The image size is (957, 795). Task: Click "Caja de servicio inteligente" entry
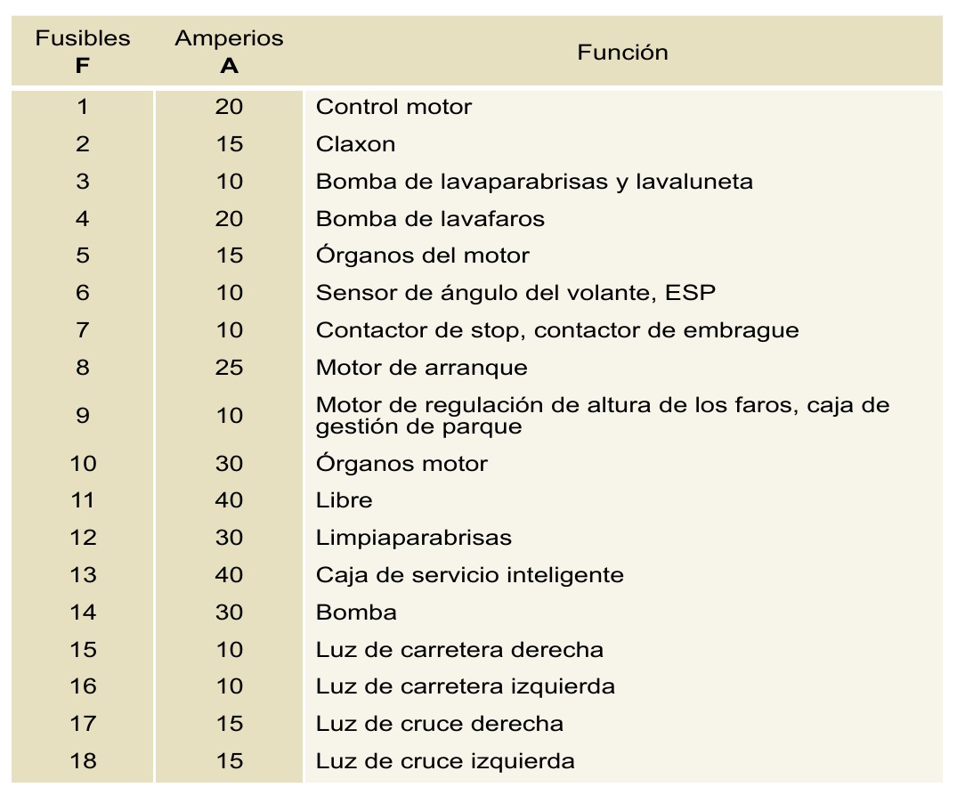click(x=470, y=575)
